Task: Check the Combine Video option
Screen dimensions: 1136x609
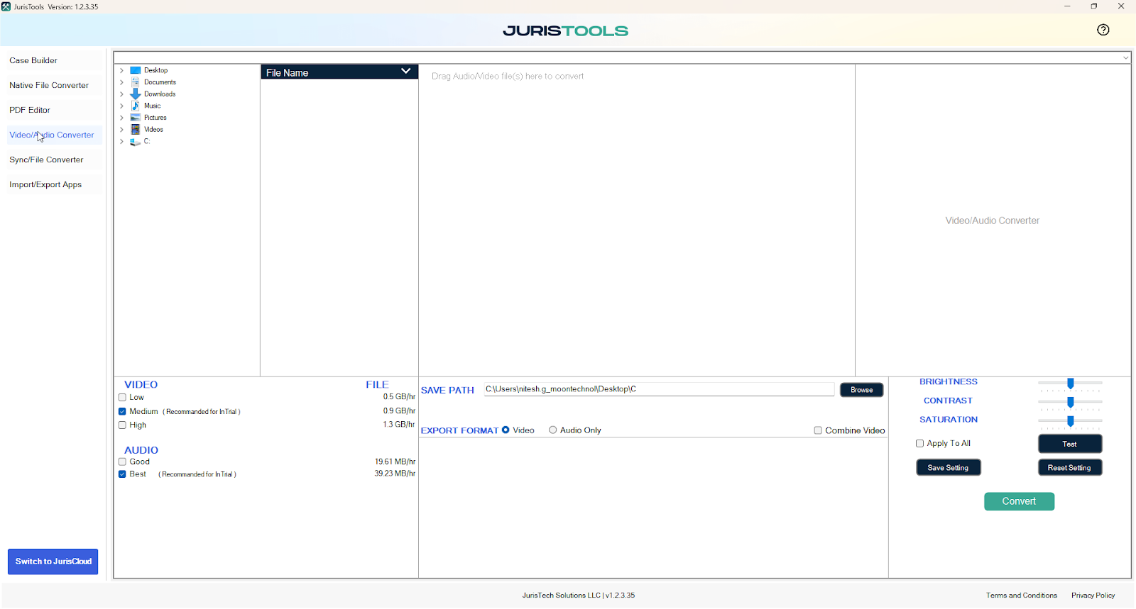Action: (818, 430)
